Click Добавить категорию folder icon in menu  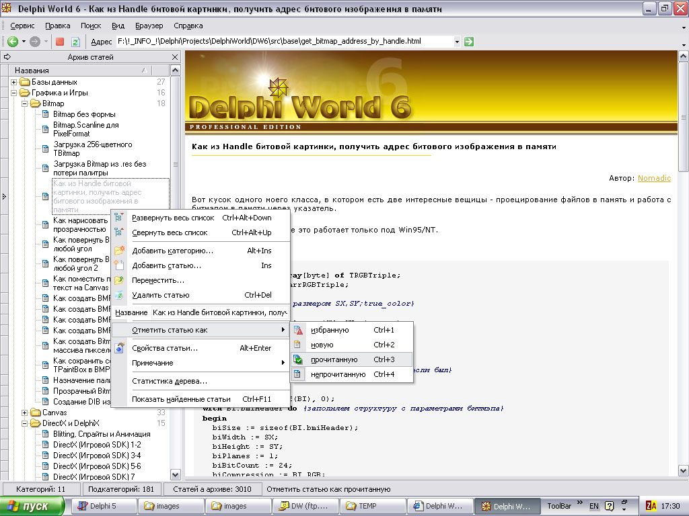pos(119,251)
